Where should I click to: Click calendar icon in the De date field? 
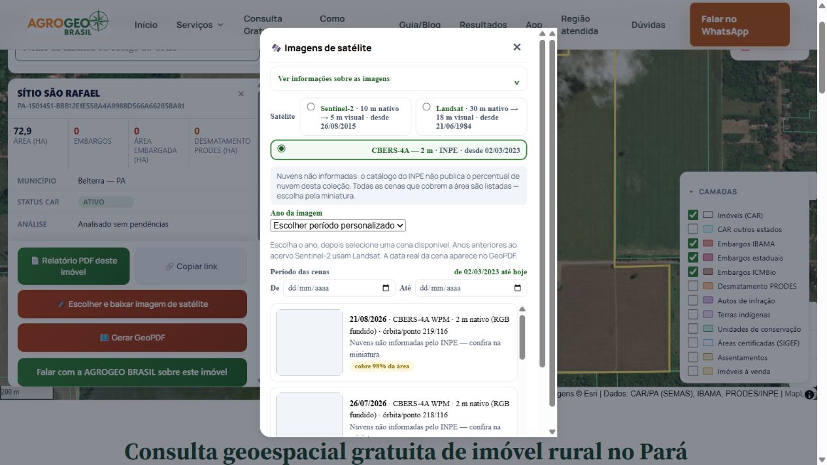(386, 288)
